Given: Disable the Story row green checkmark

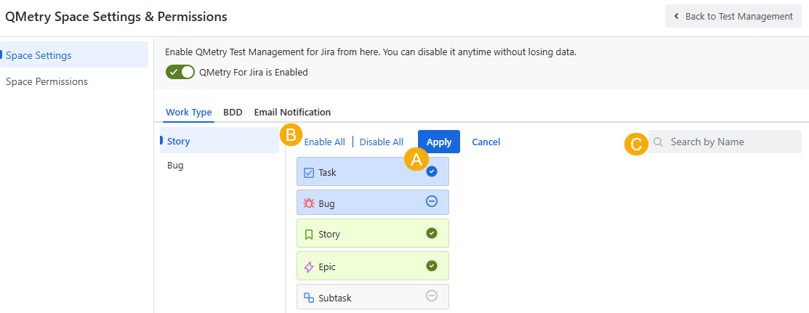Looking at the screenshot, I should pyautogui.click(x=432, y=233).
